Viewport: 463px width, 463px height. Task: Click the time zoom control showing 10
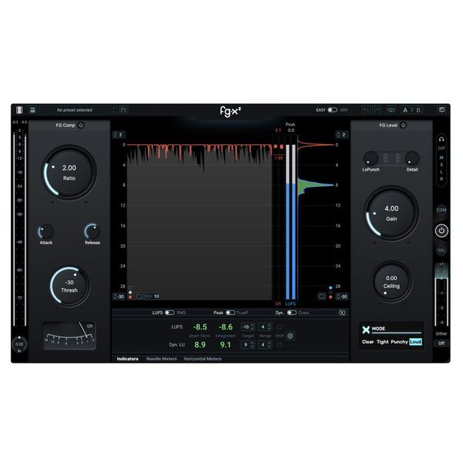click(152, 296)
